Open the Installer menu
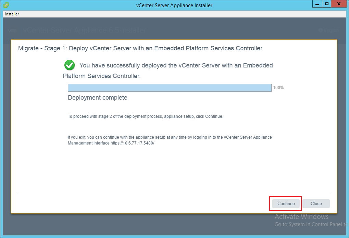 coord(12,14)
